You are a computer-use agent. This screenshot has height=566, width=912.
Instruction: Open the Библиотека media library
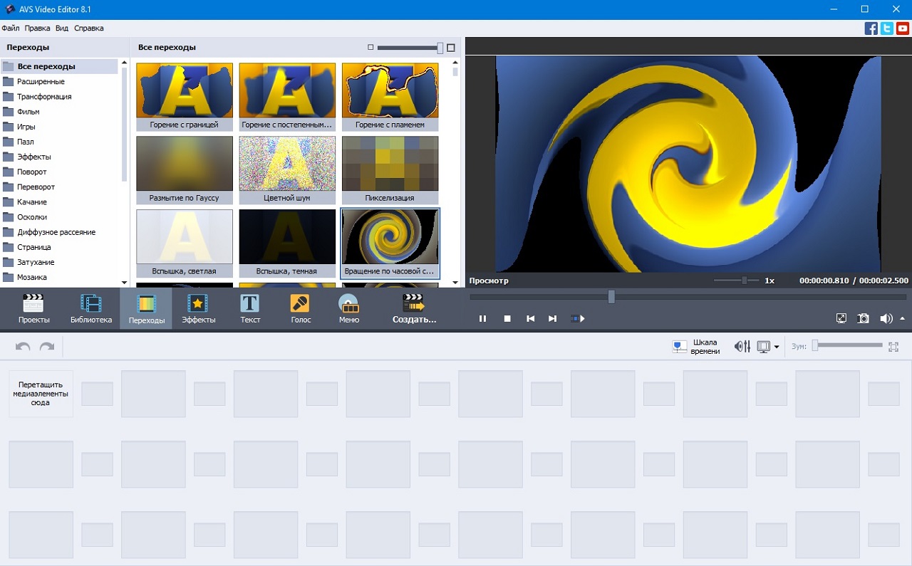90,309
